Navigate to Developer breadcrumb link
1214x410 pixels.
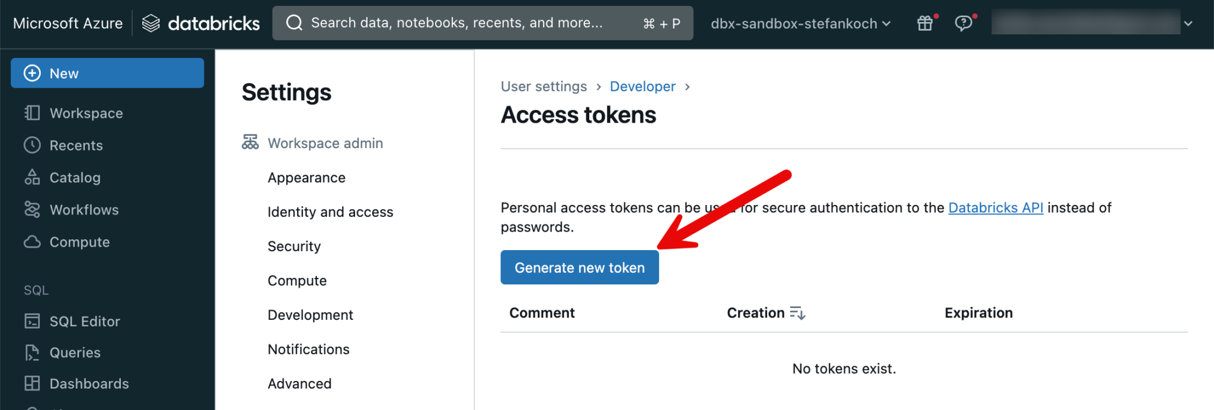click(x=643, y=87)
